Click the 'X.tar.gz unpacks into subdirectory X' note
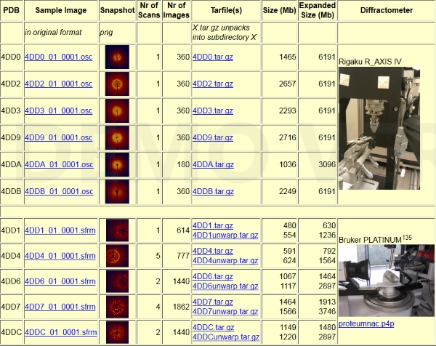436x346 pixels. click(224, 33)
